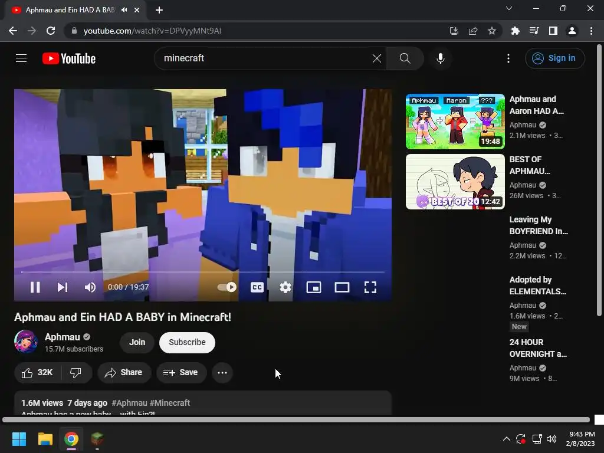This screenshot has width=604, height=453.
Task: Toggle the autoplay switch
Action: (x=227, y=287)
